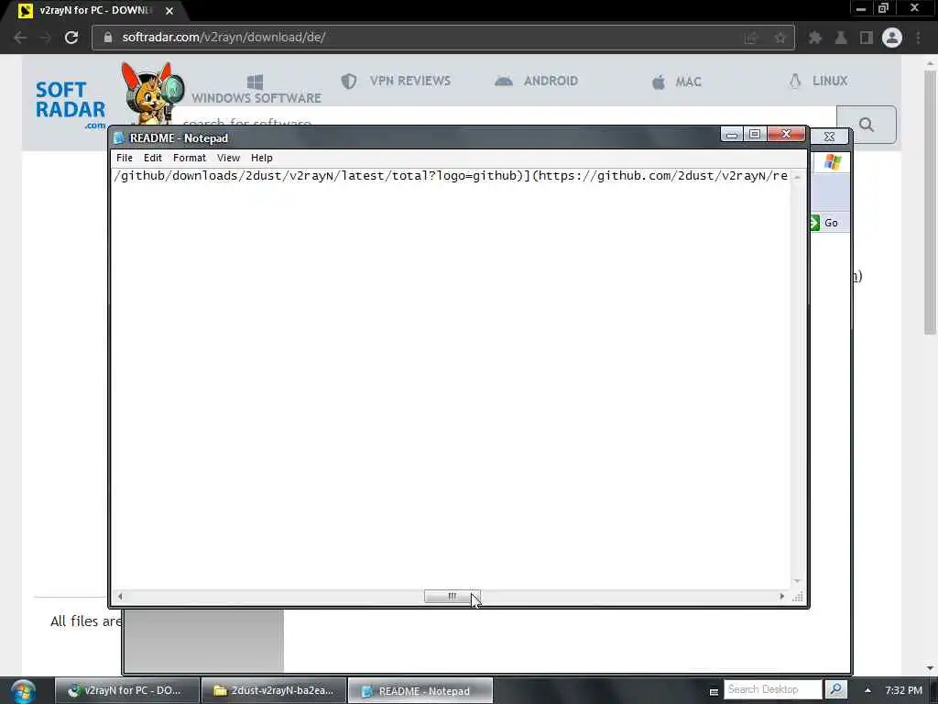Close the README Notepad window
Image resolution: width=938 pixels, height=704 pixels.
786,134
